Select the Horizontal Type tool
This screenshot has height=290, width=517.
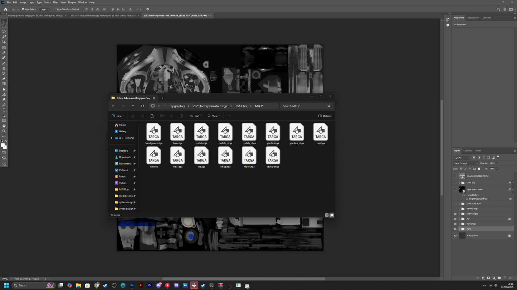[x=4, y=110]
